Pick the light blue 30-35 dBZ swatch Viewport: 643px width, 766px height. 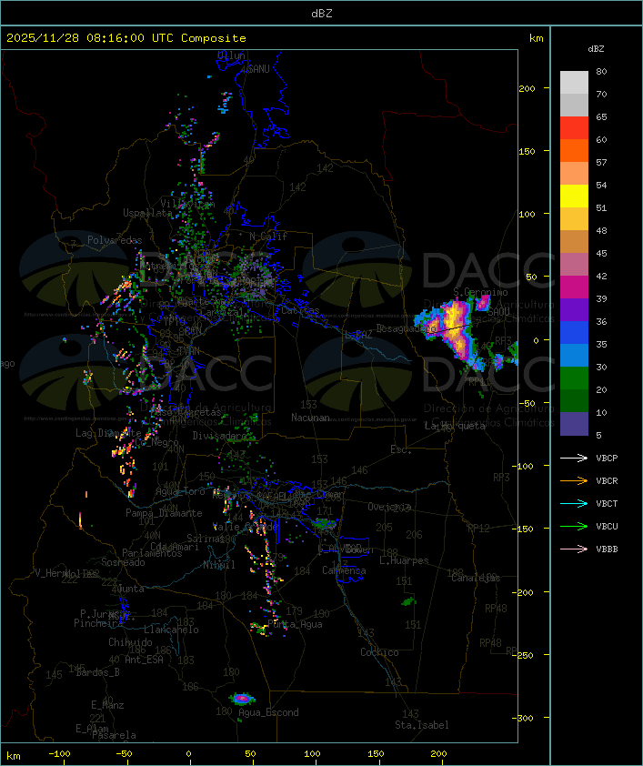point(574,355)
